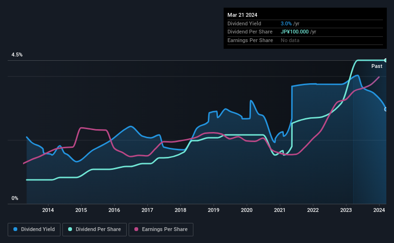This screenshot has width=394, height=243.
Task: Click the 2020 label on the time axis
Action: point(247,210)
